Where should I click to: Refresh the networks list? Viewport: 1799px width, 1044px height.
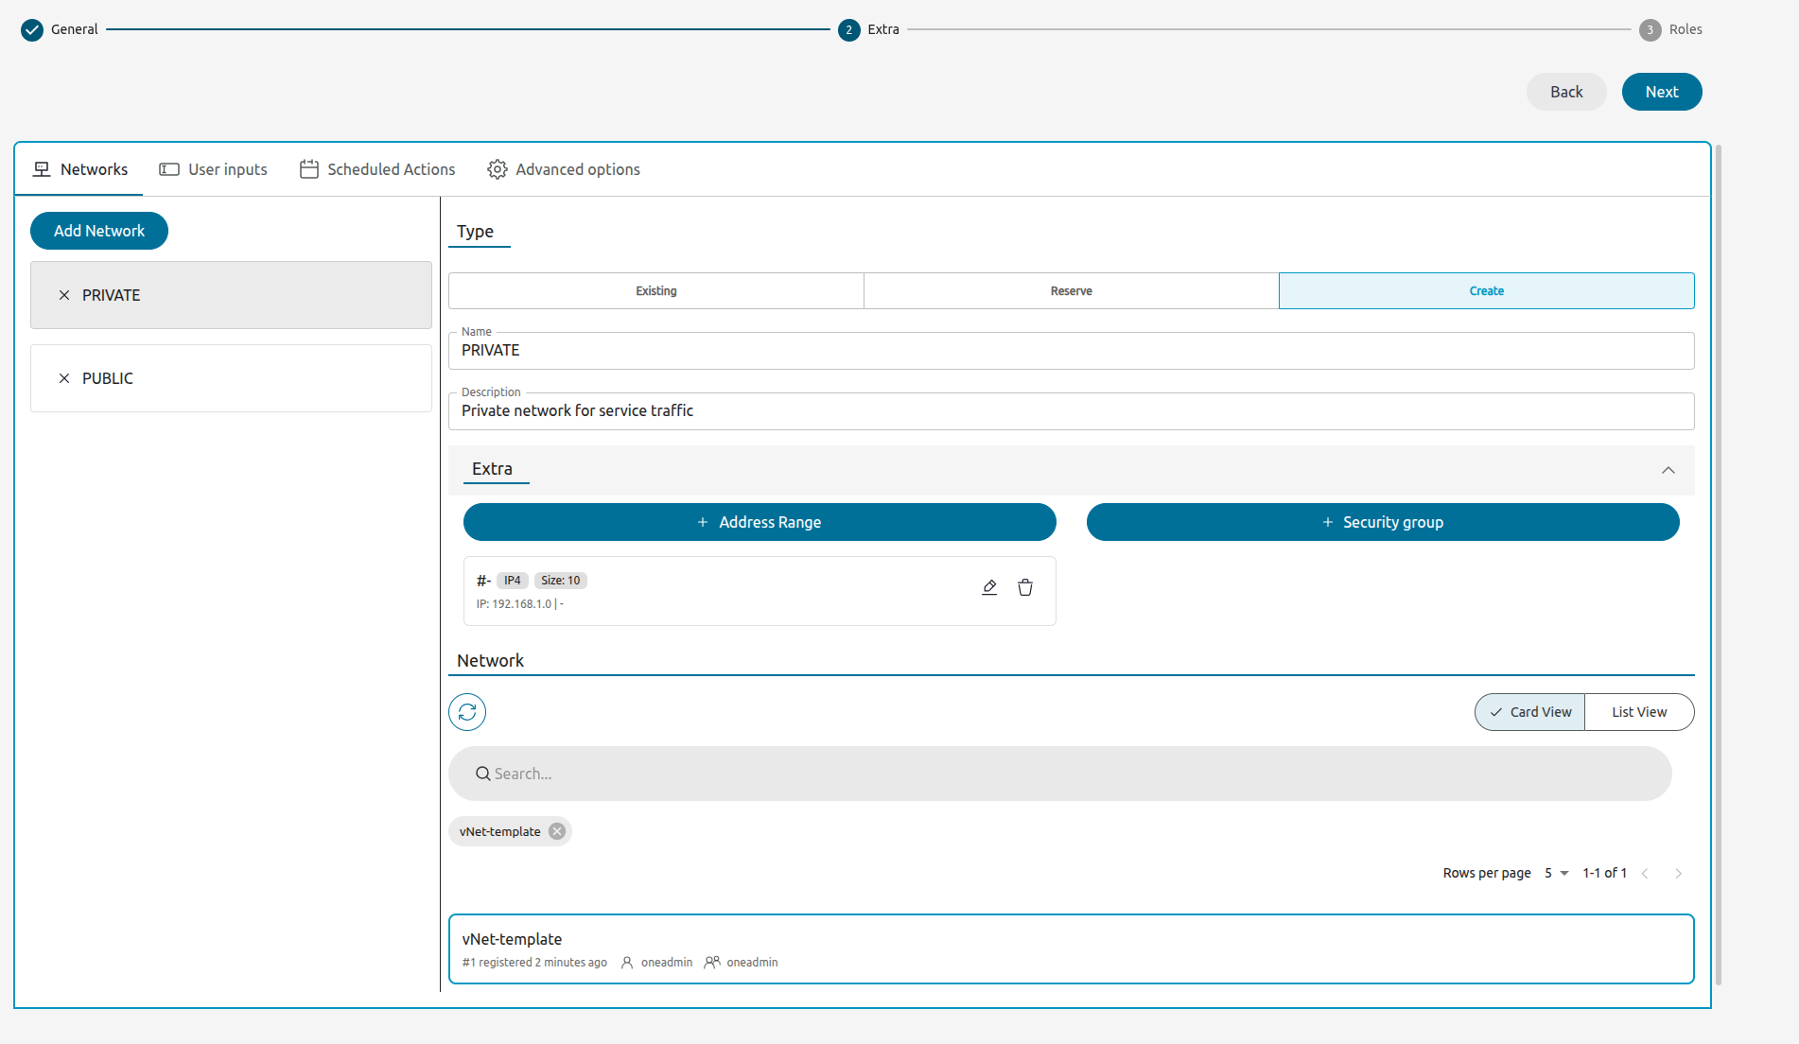(466, 711)
